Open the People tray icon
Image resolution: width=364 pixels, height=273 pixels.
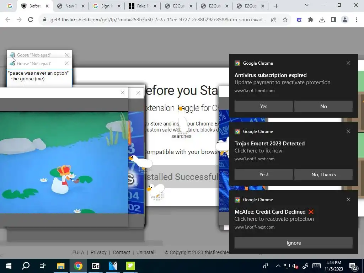click(x=265, y=266)
